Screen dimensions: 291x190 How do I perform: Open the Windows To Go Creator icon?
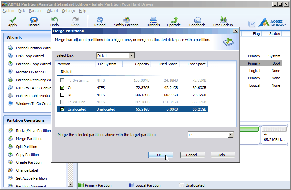pyautogui.click(x=10, y=103)
